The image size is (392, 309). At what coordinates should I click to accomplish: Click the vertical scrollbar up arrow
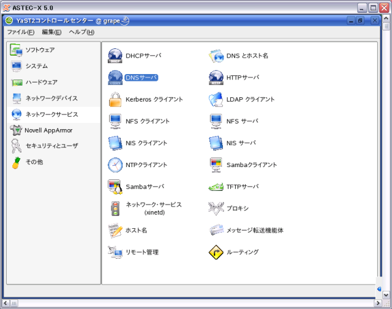click(x=386, y=19)
